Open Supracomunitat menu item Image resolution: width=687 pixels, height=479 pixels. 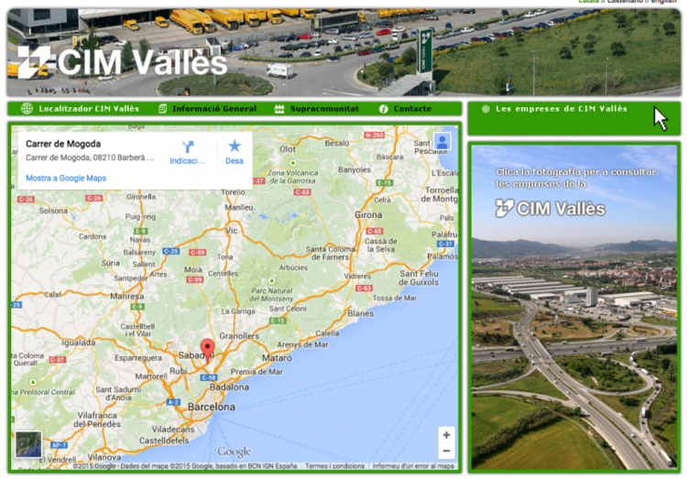tap(324, 109)
